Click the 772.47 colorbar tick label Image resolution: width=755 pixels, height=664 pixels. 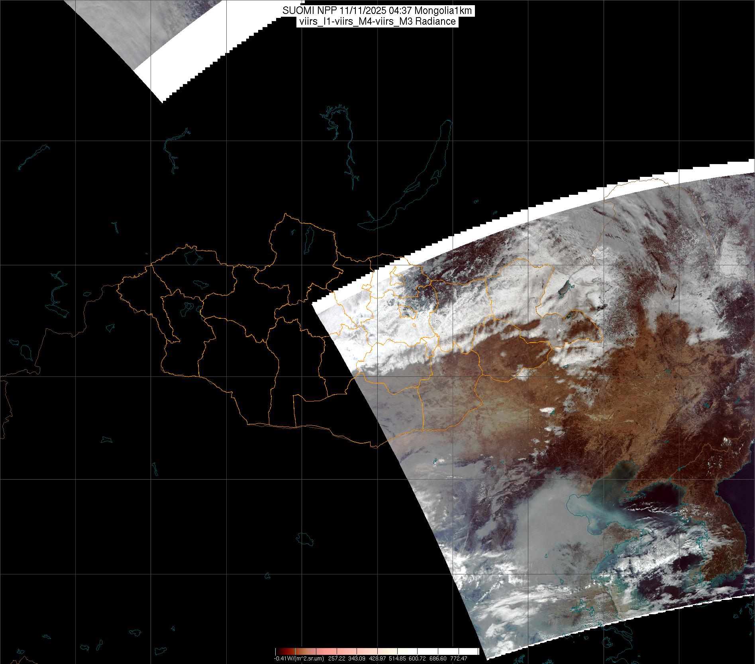(x=459, y=658)
